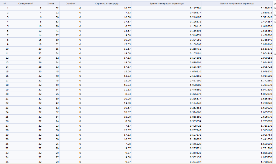Click the "Время получения страницы" header

(237, 4)
